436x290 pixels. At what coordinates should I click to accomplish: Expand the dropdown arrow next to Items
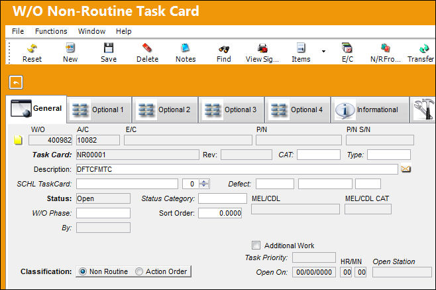pos(323,51)
